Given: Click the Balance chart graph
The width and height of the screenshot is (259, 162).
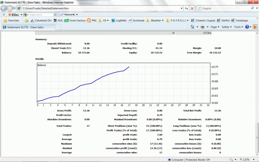Looking at the screenshot, I should pos(123,83).
